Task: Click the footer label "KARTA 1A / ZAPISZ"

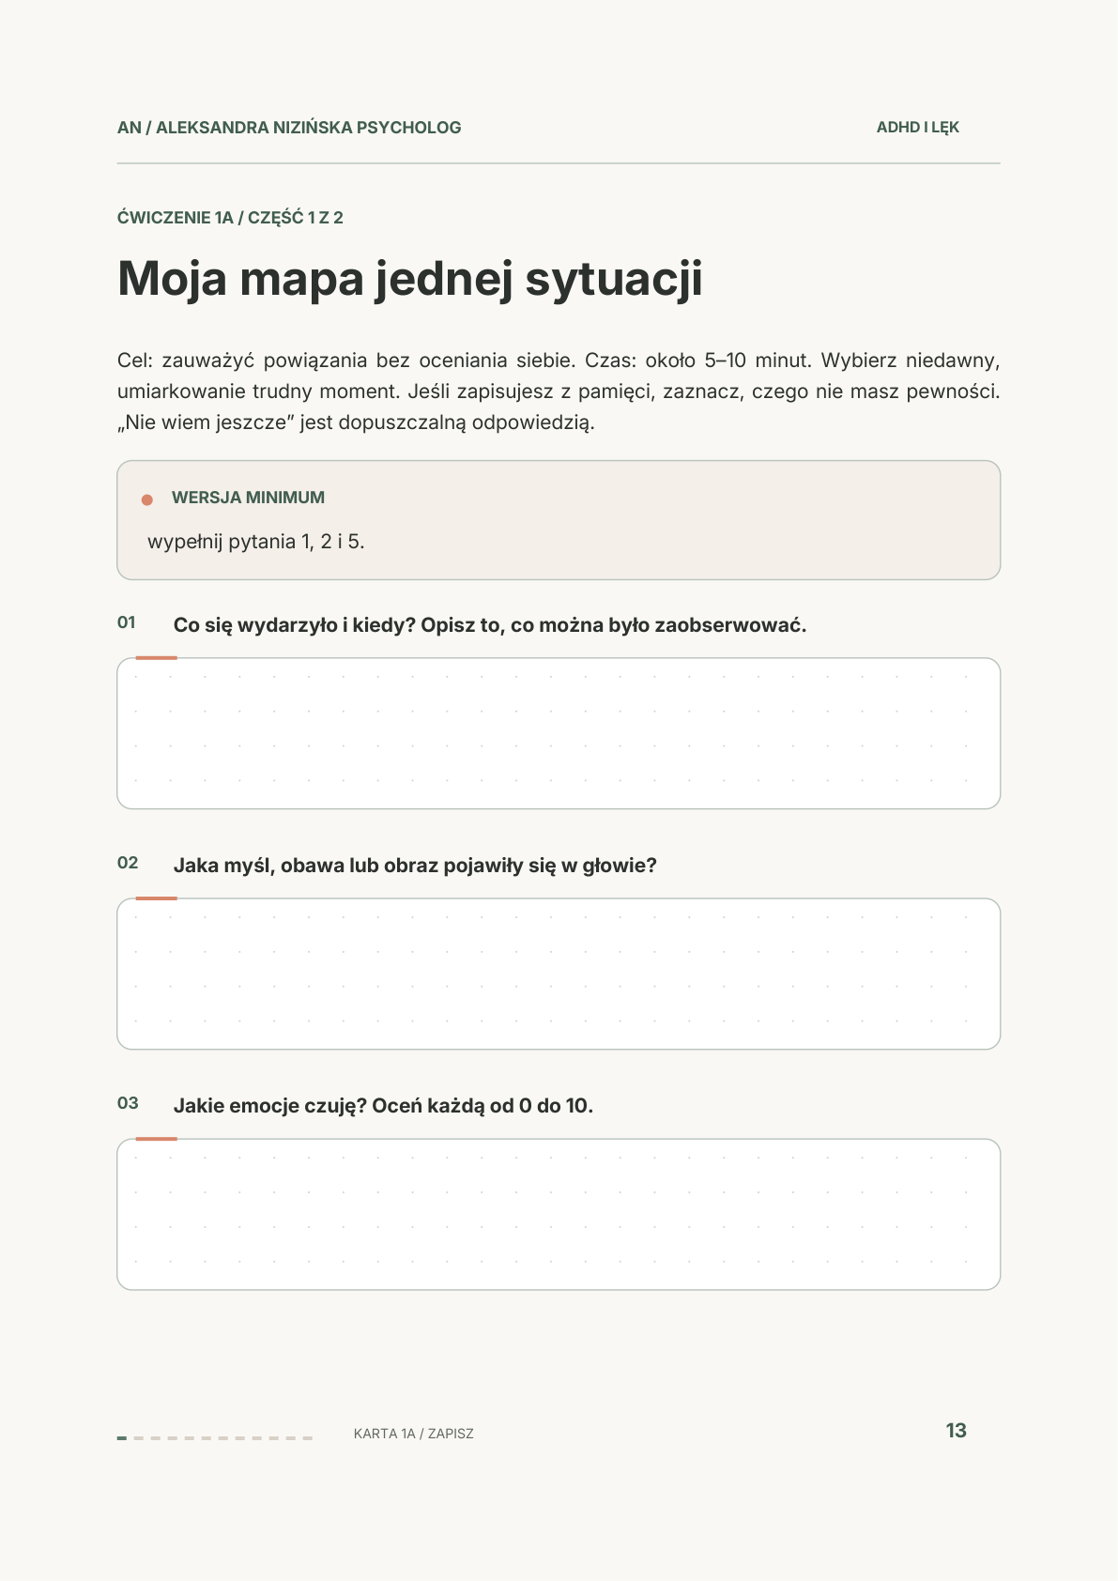Action: pyautogui.click(x=414, y=1434)
